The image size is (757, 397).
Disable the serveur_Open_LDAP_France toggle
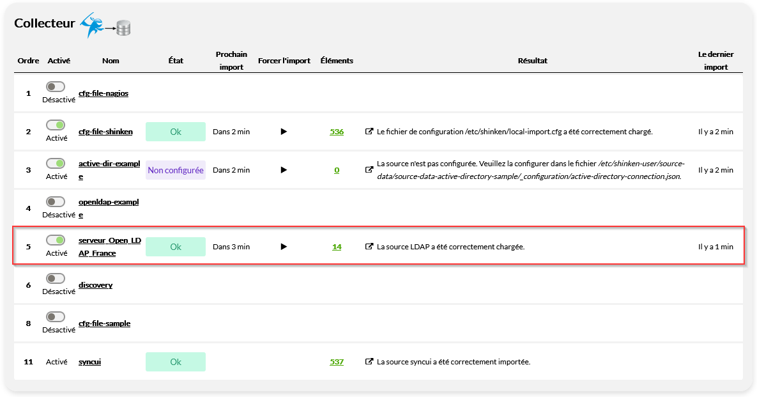click(56, 240)
